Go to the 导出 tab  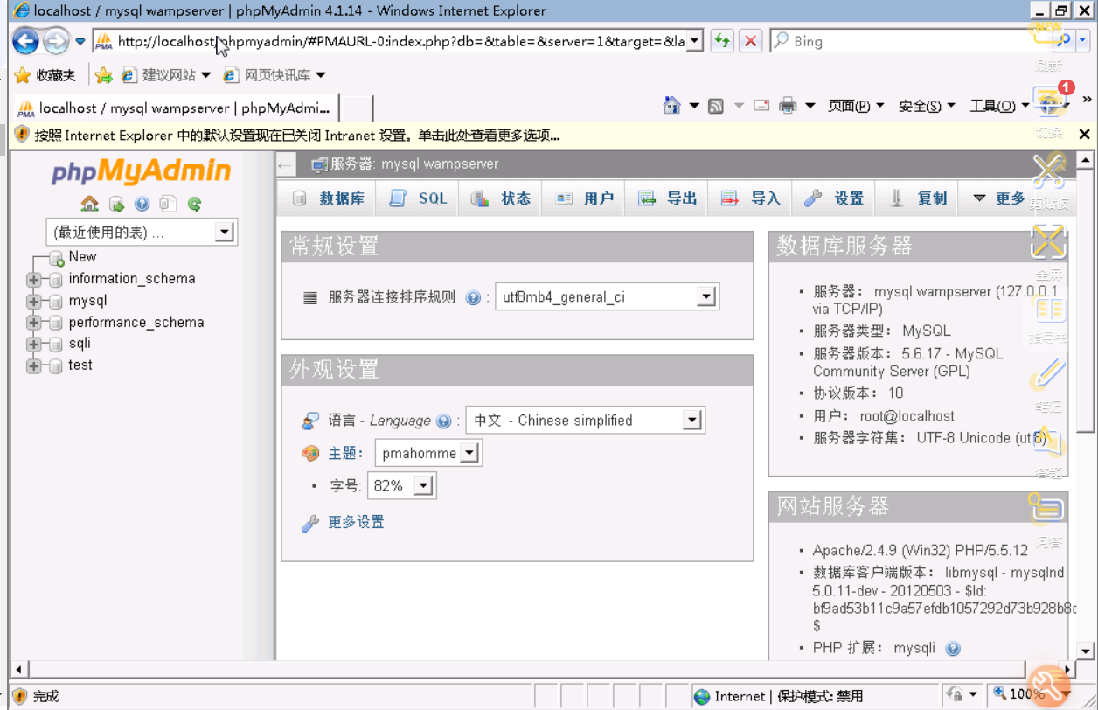pos(668,198)
